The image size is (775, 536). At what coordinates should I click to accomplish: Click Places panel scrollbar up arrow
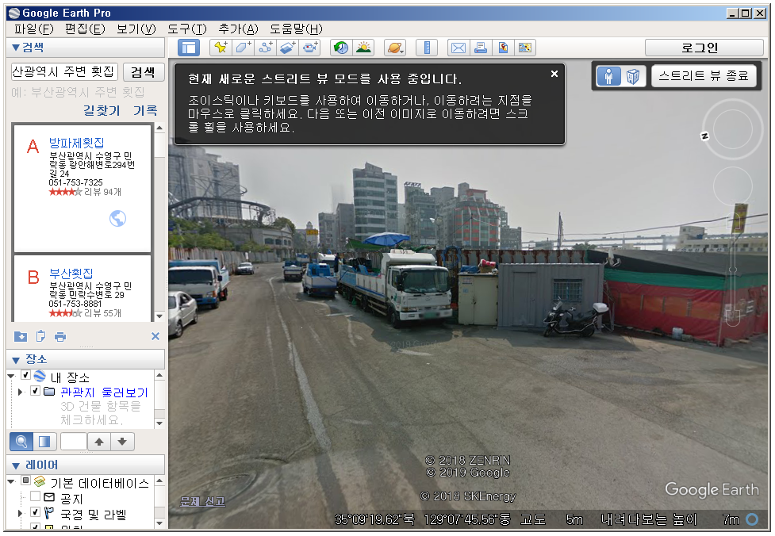click(x=159, y=376)
